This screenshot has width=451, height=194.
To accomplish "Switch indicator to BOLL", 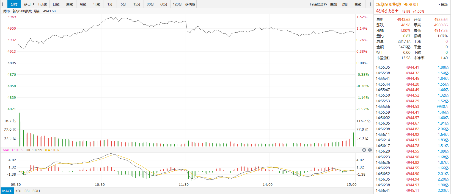I will tap(37, 191).
